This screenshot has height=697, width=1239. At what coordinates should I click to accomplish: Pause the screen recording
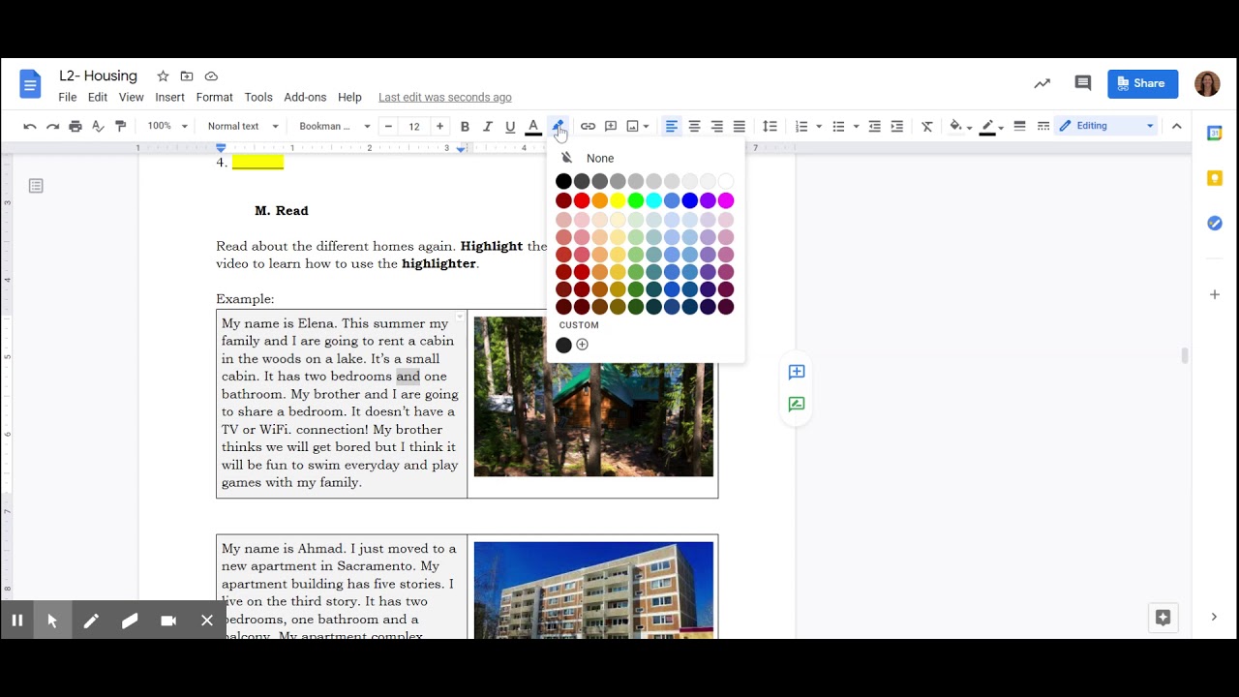[x=16, y=621]
